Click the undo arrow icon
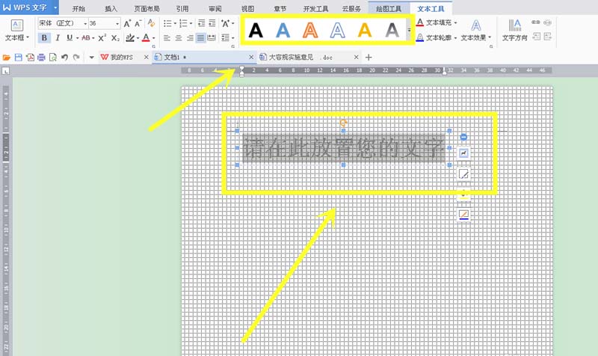This screenshot has height=356, width=598. tap(65, 57)
